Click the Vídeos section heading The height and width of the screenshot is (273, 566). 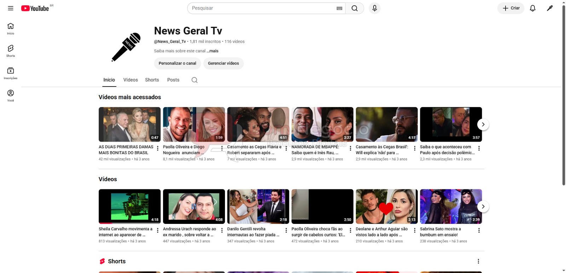pyautogui.click(x=108, y=179)
